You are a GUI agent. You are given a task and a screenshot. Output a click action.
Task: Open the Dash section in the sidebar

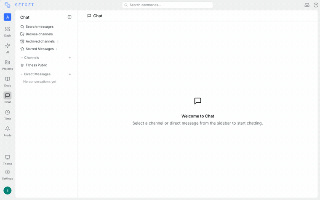(8, 32)
